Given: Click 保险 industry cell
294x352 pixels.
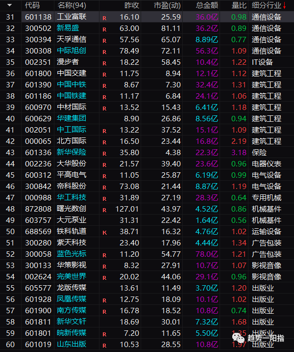Looking at the screenshot, I should pyautogui.click(x=259, y=153).
